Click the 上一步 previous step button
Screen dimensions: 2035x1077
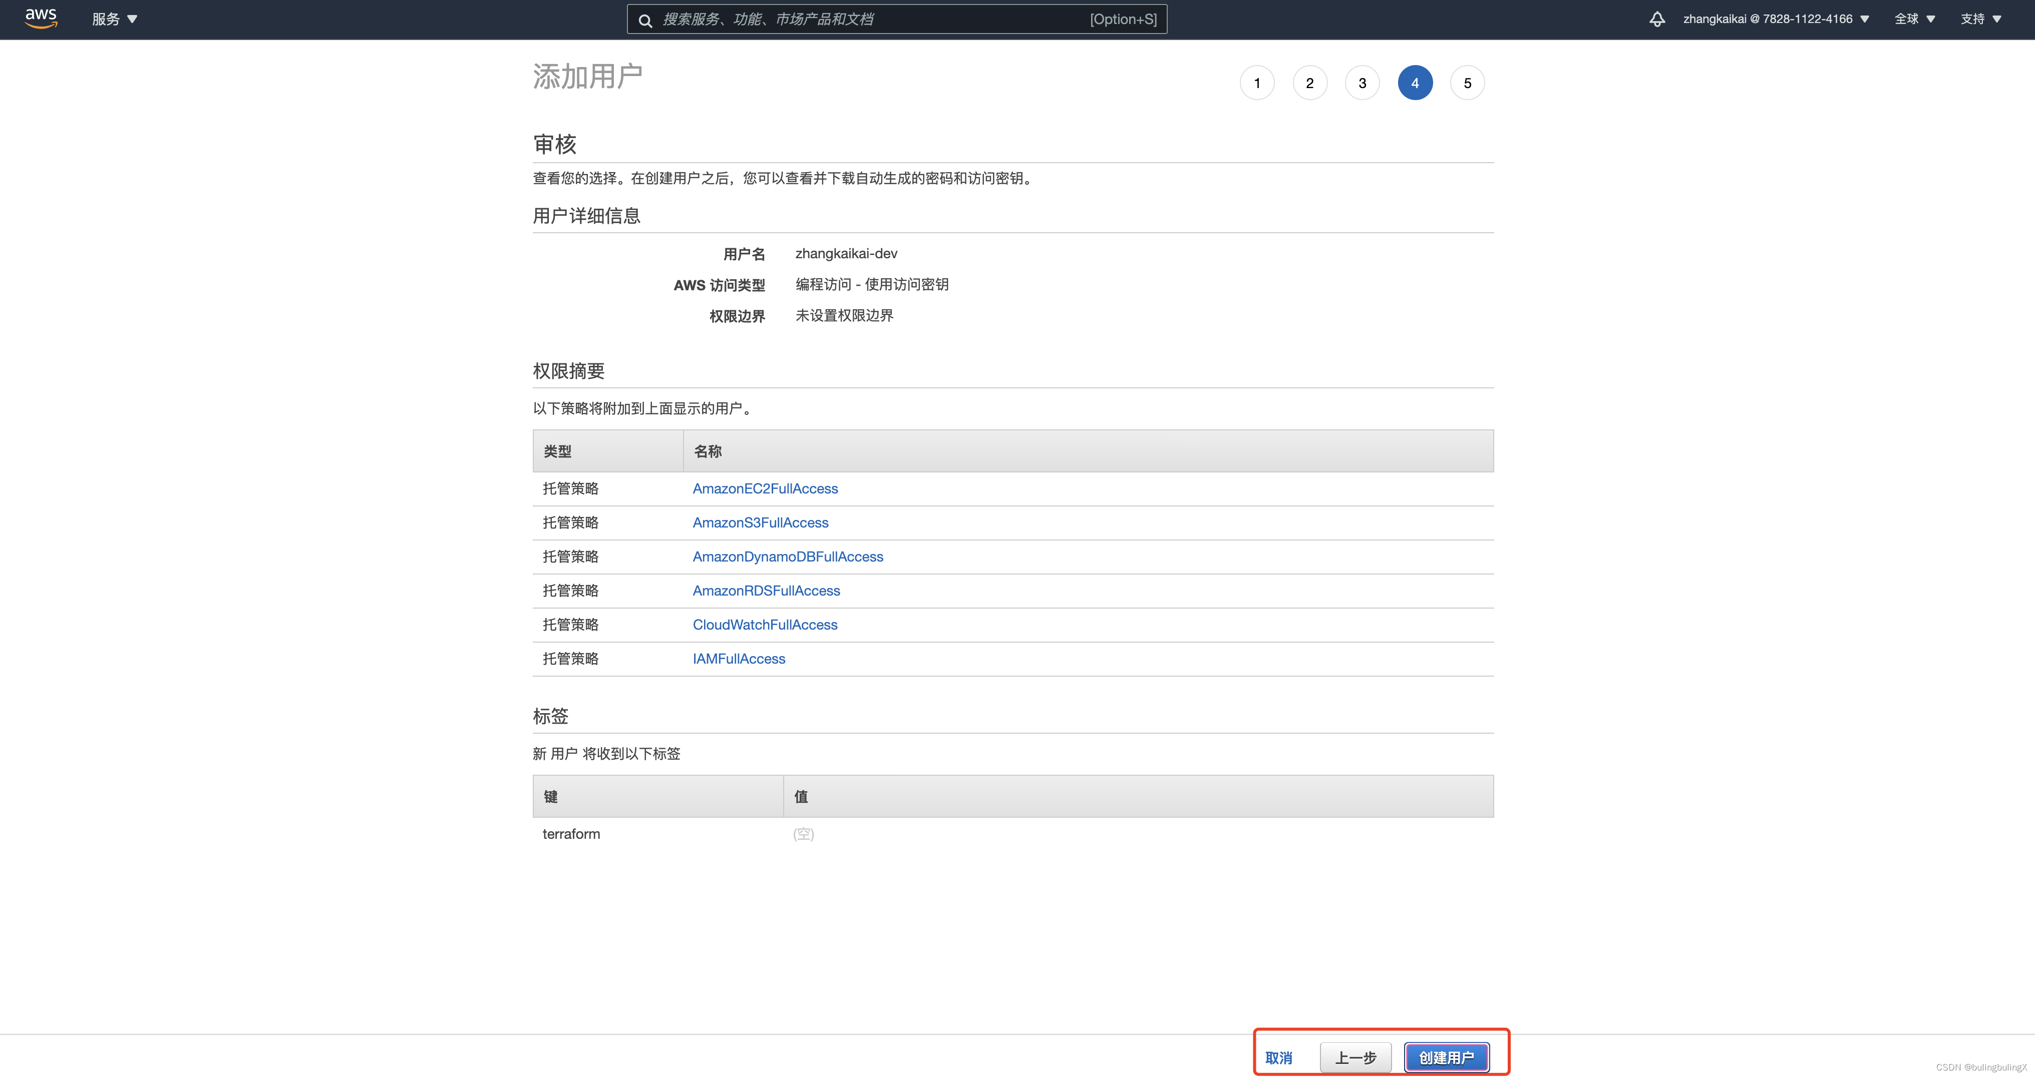(x=1355, y=1057)
